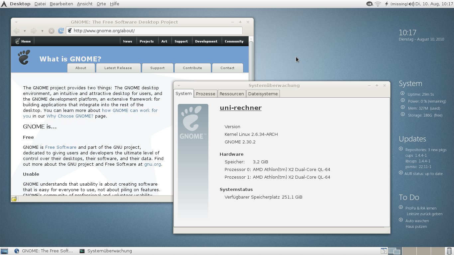Switch to the Ressourcen tab
The height and width of the screenshot is (255, 454).
(232, 94)
